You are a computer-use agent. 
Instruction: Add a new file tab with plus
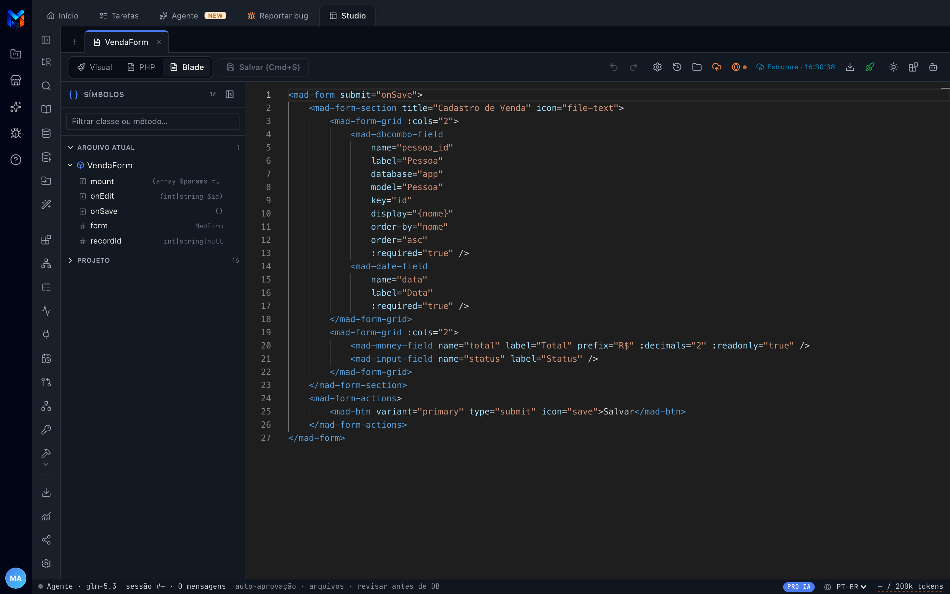coord(74,42)
